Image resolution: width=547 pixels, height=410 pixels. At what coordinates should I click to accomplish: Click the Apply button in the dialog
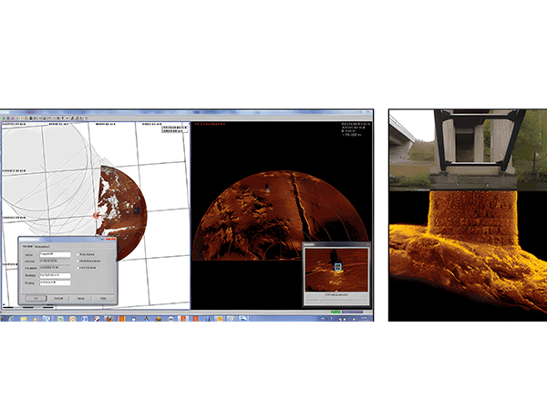tap(81, 298)
